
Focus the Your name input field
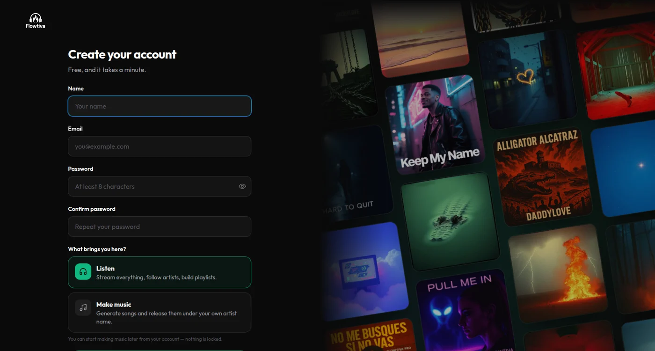click(160, 106)
